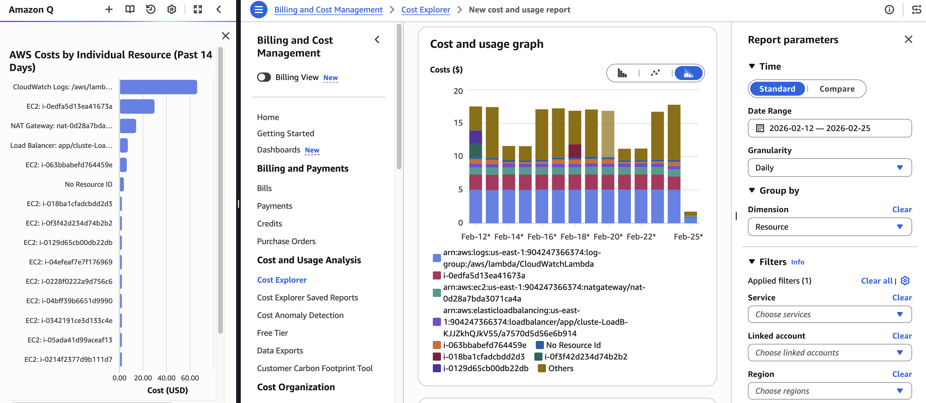Open Amazon Q settings gear
926x403 pixels.
[171, 10]
